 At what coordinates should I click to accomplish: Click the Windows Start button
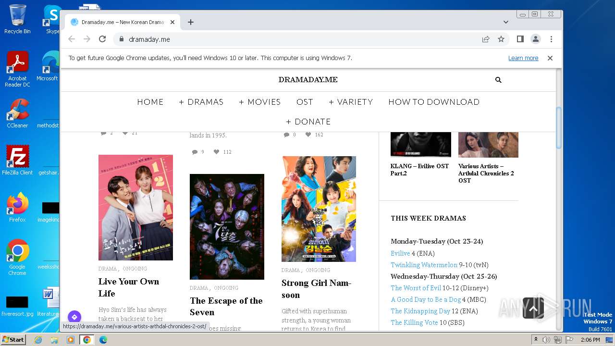(x=13, y=339)
